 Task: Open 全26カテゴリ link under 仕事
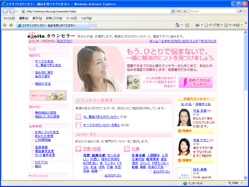coord(162,172)
